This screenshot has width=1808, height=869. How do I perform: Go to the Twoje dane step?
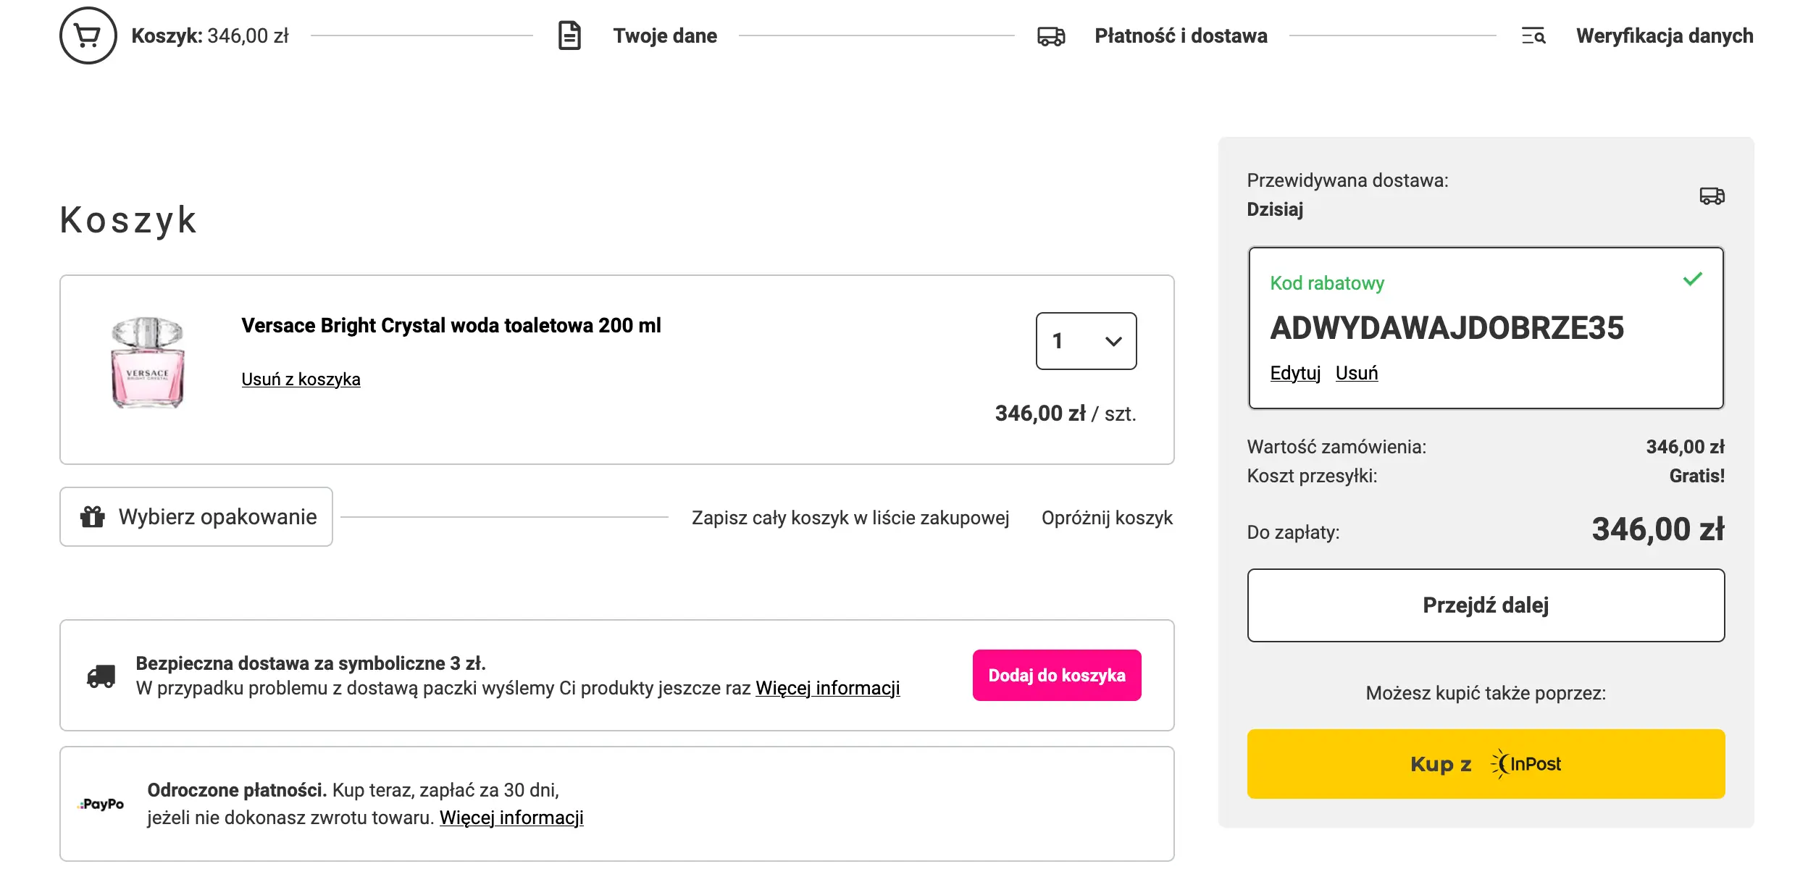pyautogui.click(x=664, y=35)
